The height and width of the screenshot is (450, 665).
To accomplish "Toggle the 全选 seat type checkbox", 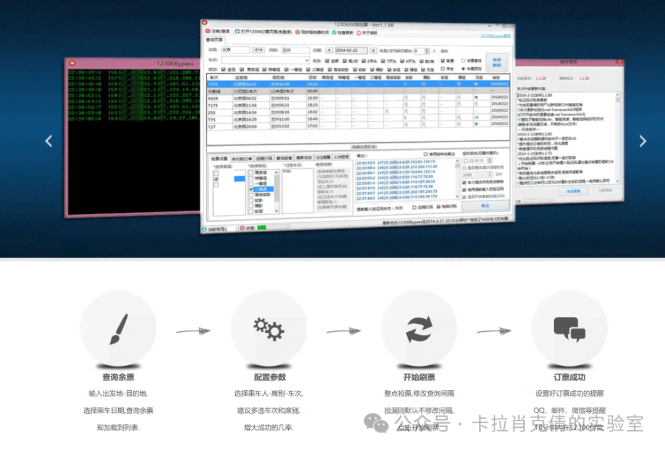I will [x=224, y=70].
